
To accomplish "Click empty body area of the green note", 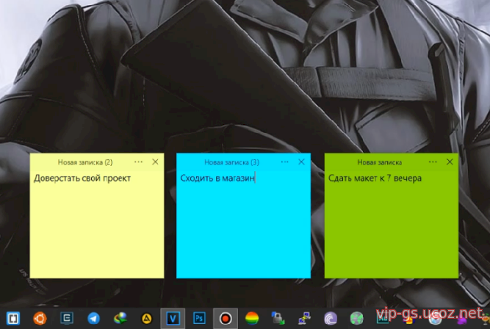I will pyautogui.click(x=392, y=231).
